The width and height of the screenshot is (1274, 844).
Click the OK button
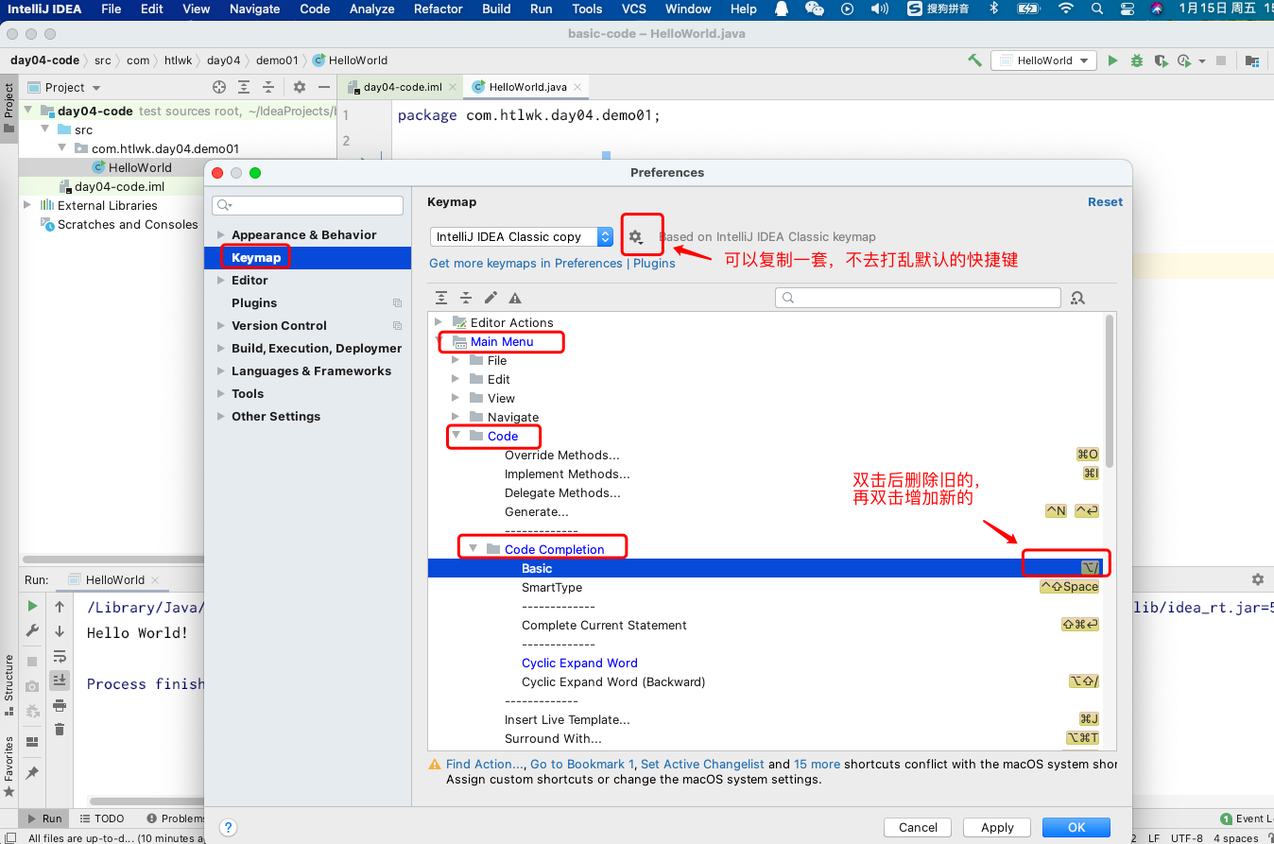pos(1076,827)
